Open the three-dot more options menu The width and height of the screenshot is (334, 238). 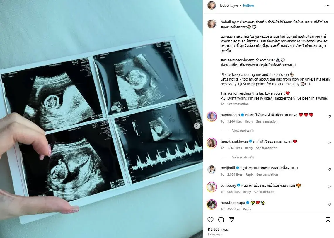pyautogui.click(x=327, y=6)
